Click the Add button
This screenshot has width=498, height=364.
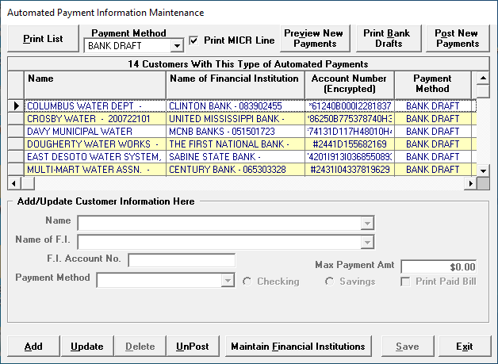tap(33, 347)
